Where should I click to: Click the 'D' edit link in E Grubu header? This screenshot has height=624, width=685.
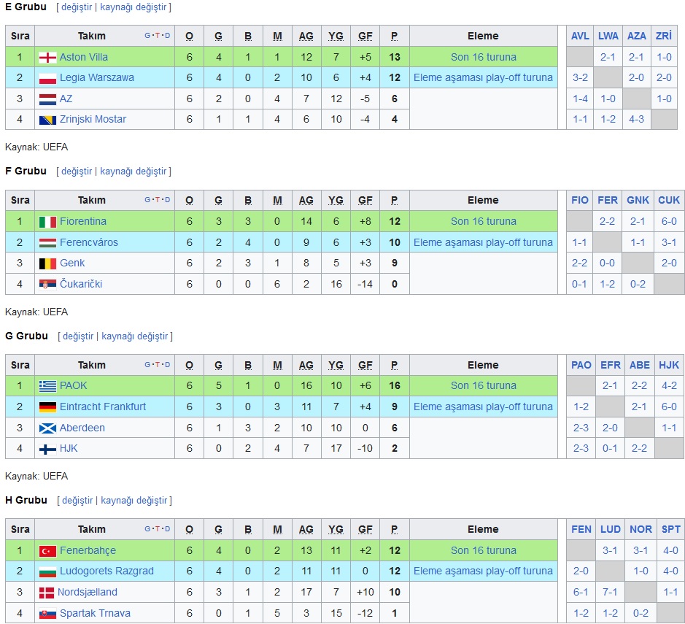(167, 35)
